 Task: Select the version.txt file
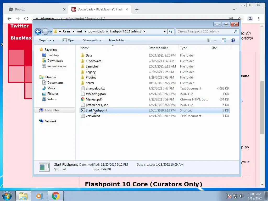pyautogui.click(x=154, y=116)
